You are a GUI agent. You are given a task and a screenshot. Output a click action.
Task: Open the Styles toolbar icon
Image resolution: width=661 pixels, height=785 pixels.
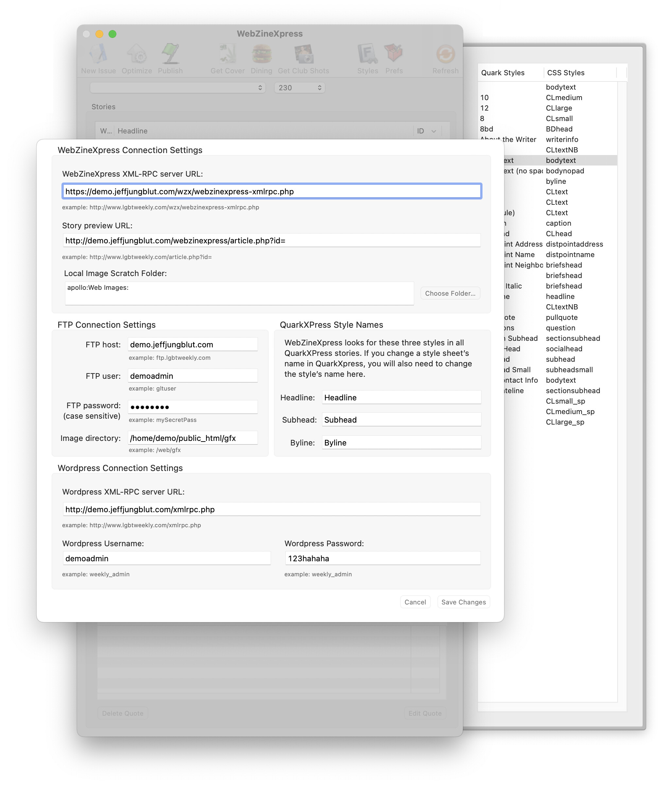tap(367, 54)
